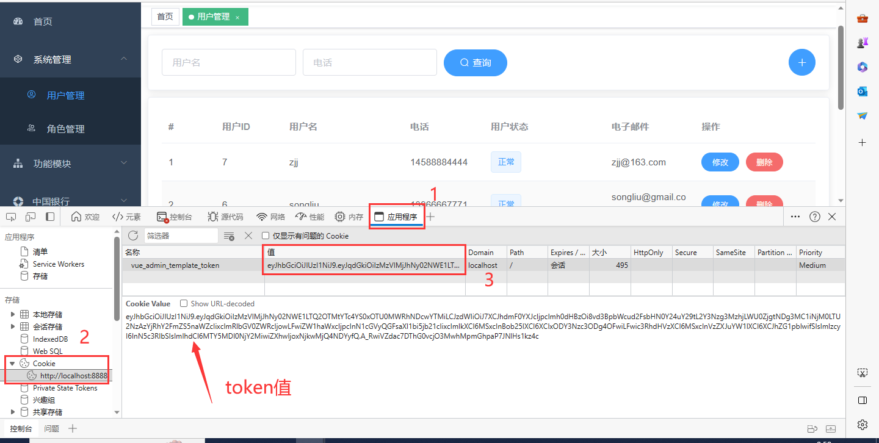Image resolution: width=879 pixels, height=443 pixels.
Task: Collapse the Cookie tree arrow
Action: click(x=12, y=363)
